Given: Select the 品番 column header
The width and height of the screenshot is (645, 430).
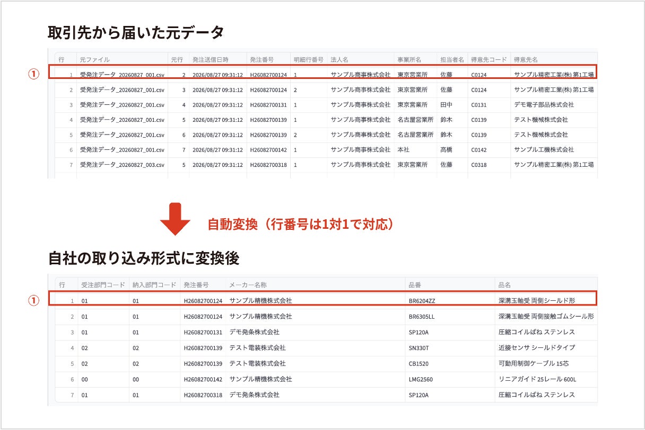Looking at the screenshot, I should pyautogui.click(x=415, y=285).
